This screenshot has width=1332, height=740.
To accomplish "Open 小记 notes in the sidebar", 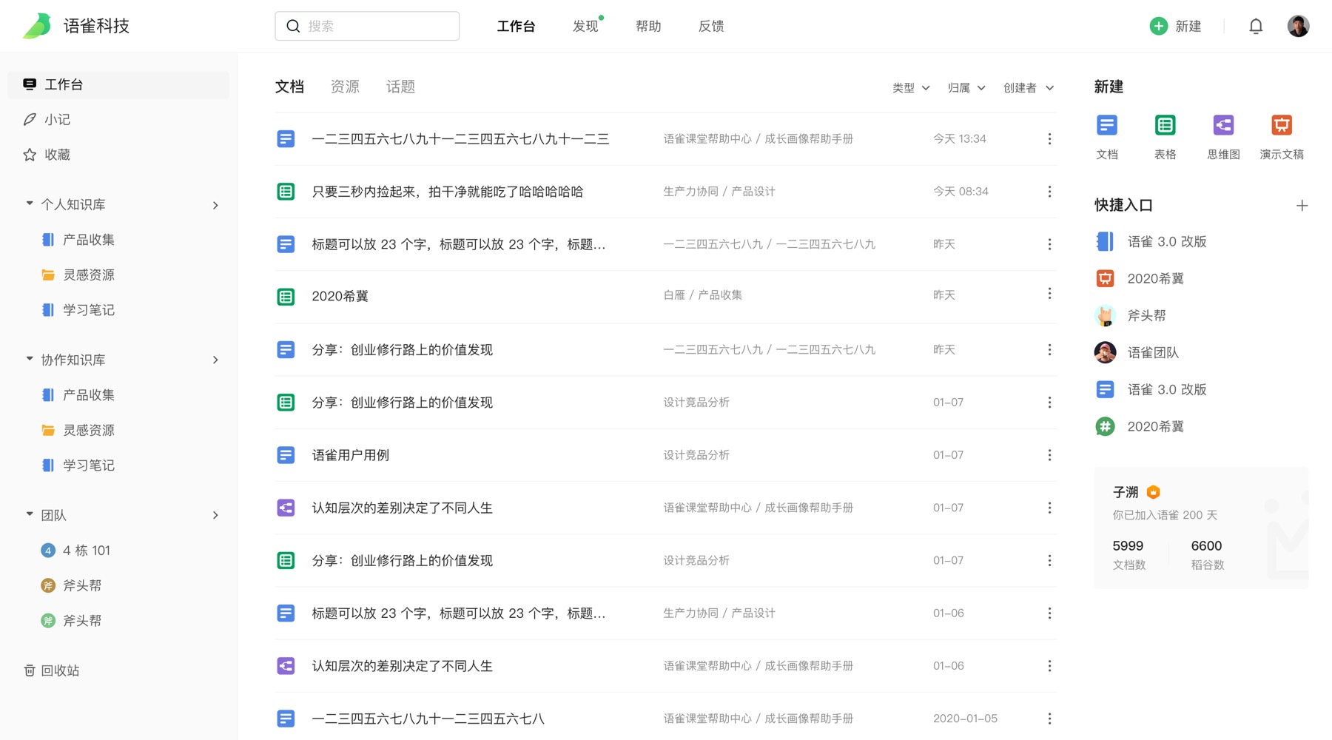I will [47, 119].
